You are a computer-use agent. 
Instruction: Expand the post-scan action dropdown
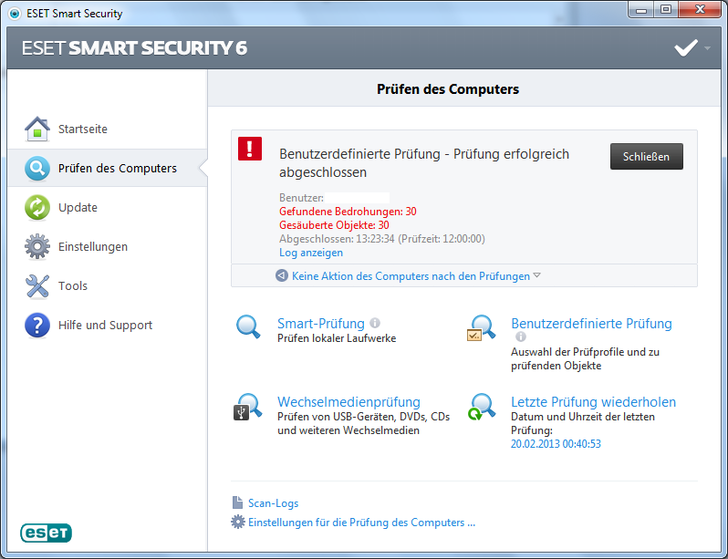(x=537, y=275)
